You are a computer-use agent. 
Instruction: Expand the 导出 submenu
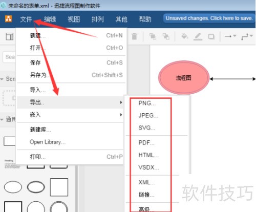click(x=70, y=102)
